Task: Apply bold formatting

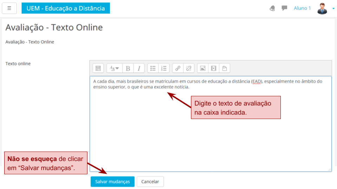Action: click(128, 68)
